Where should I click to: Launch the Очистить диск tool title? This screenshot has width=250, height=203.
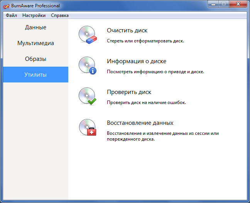pyautogui.click(x=127, y=30)
